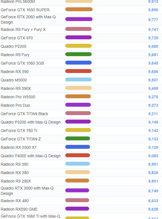162x219 pixels.
Task: Click the GeForce GTX 780 Ti link
Action: (x=19, y=131)
